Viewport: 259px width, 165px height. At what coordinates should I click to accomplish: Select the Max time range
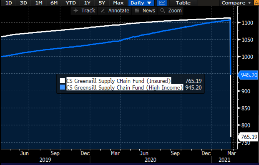(x=118, y=3)
